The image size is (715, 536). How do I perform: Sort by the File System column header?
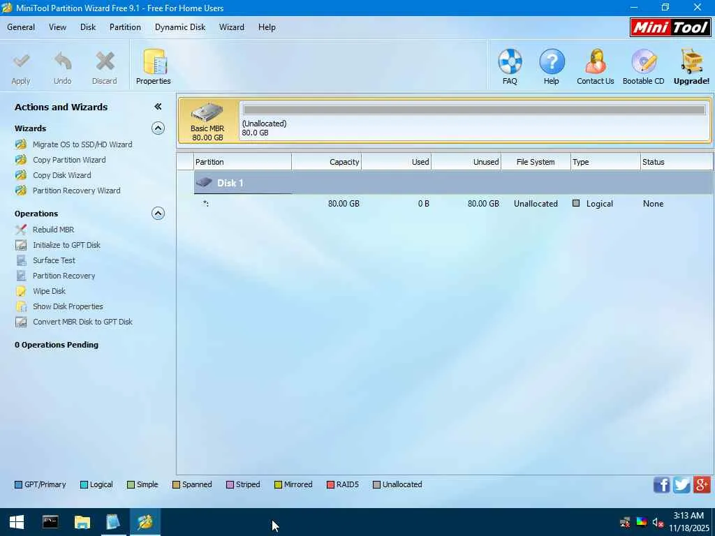click(536, 162)
